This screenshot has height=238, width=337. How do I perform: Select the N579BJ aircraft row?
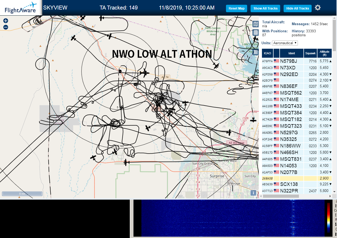[x=297, y=61]
